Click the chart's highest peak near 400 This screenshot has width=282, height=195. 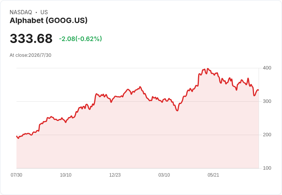208,68
